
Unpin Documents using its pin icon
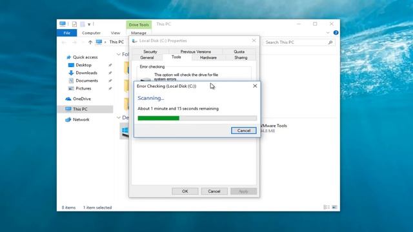click(x=110, y=81)
